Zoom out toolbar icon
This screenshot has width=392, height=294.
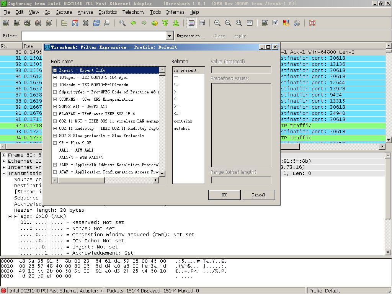(228, 23)
